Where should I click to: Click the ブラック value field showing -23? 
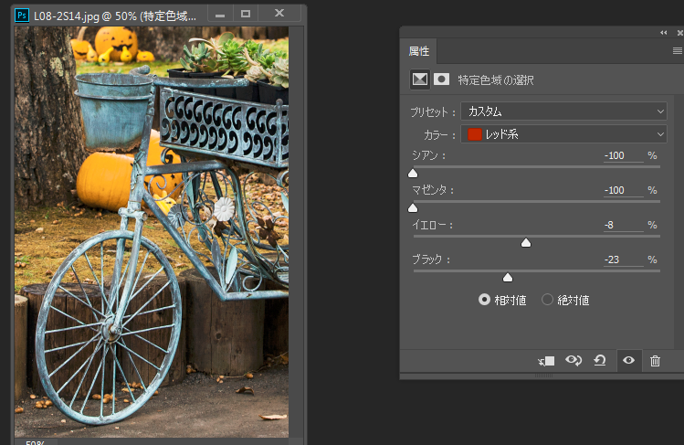624,260
